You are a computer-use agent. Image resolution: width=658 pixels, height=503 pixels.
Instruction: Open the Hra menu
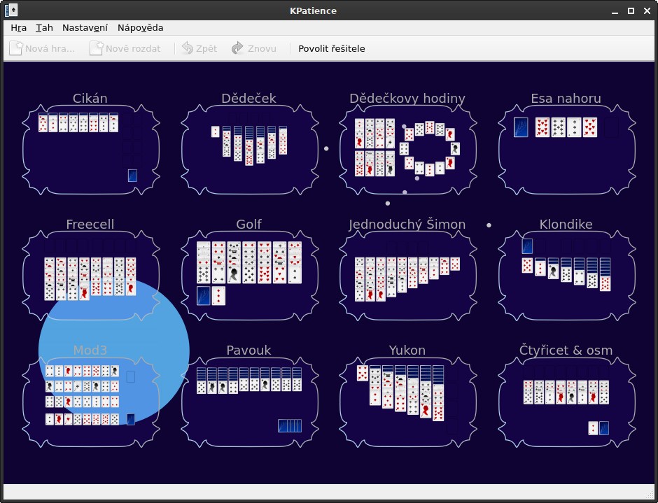point(18,28)
